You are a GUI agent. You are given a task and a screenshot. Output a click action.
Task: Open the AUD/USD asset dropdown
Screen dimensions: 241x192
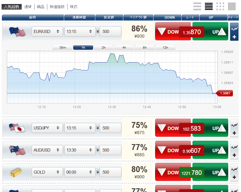coord(47,150)
